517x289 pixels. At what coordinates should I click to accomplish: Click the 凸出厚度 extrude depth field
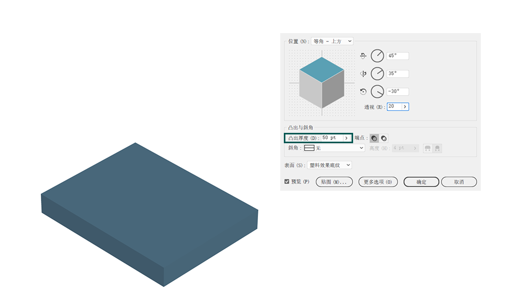[331, 138]
